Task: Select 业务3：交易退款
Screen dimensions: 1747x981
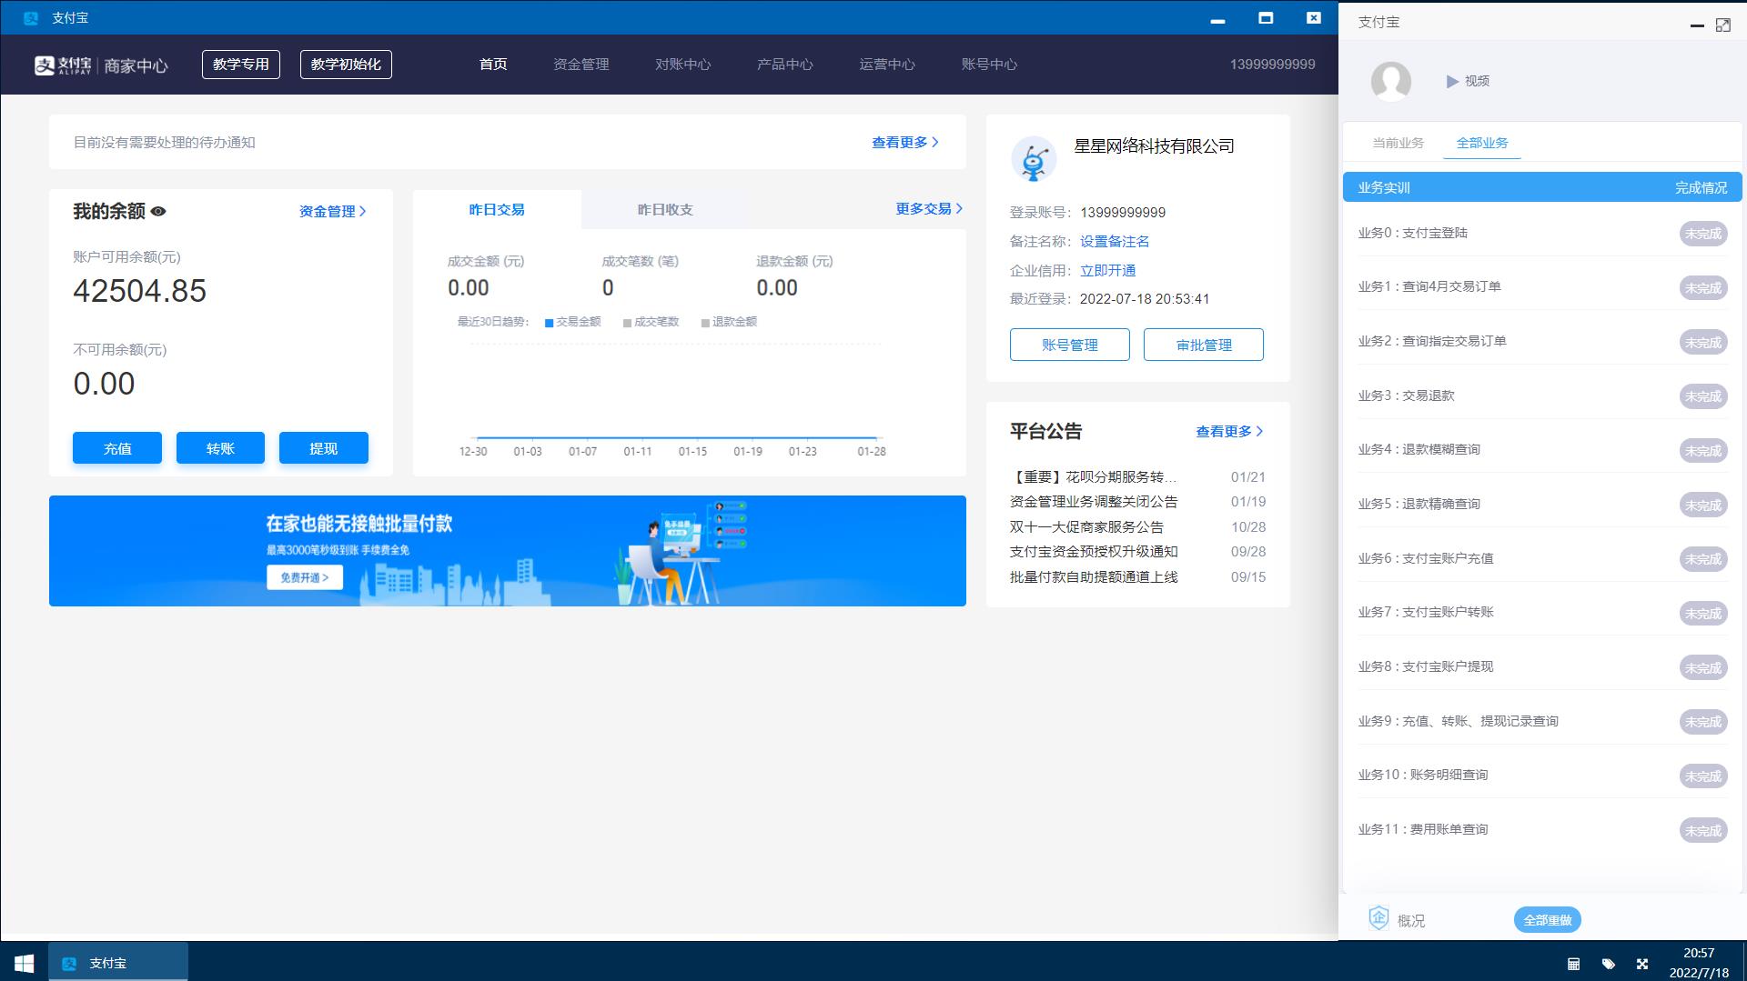Action: (x=1406, y=395)
